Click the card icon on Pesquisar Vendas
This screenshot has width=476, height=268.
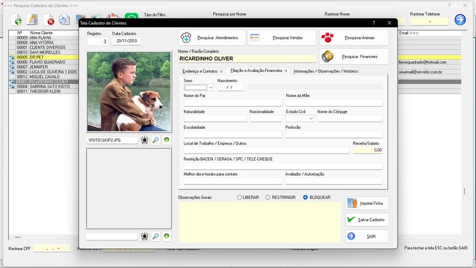pos(255,38)
